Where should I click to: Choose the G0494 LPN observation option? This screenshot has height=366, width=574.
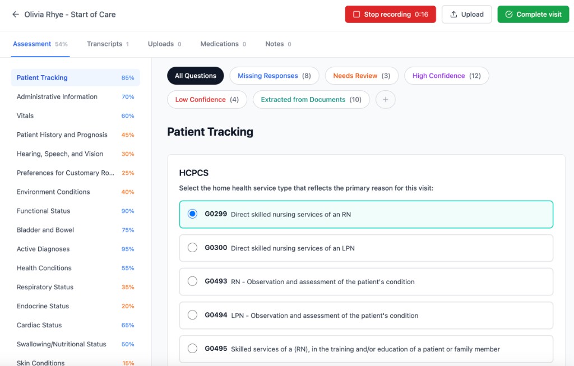(192, 315)
